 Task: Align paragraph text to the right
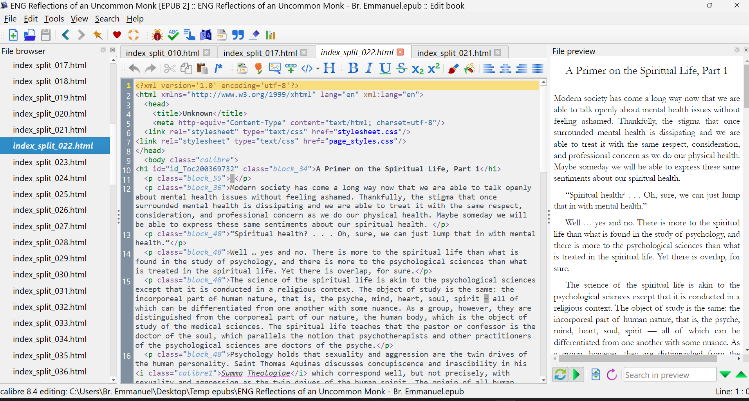click(522, 68)
